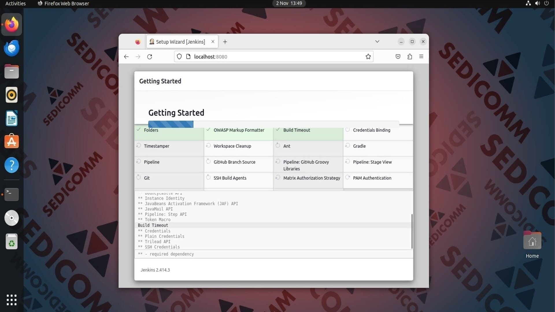This screenshot has width=555, height=312.
Task: Click the OWASP Markup Formatter cell
Action: click(239, 133)
